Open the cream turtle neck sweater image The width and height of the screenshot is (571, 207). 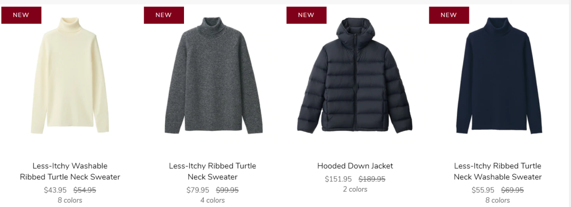pos(70,75)
